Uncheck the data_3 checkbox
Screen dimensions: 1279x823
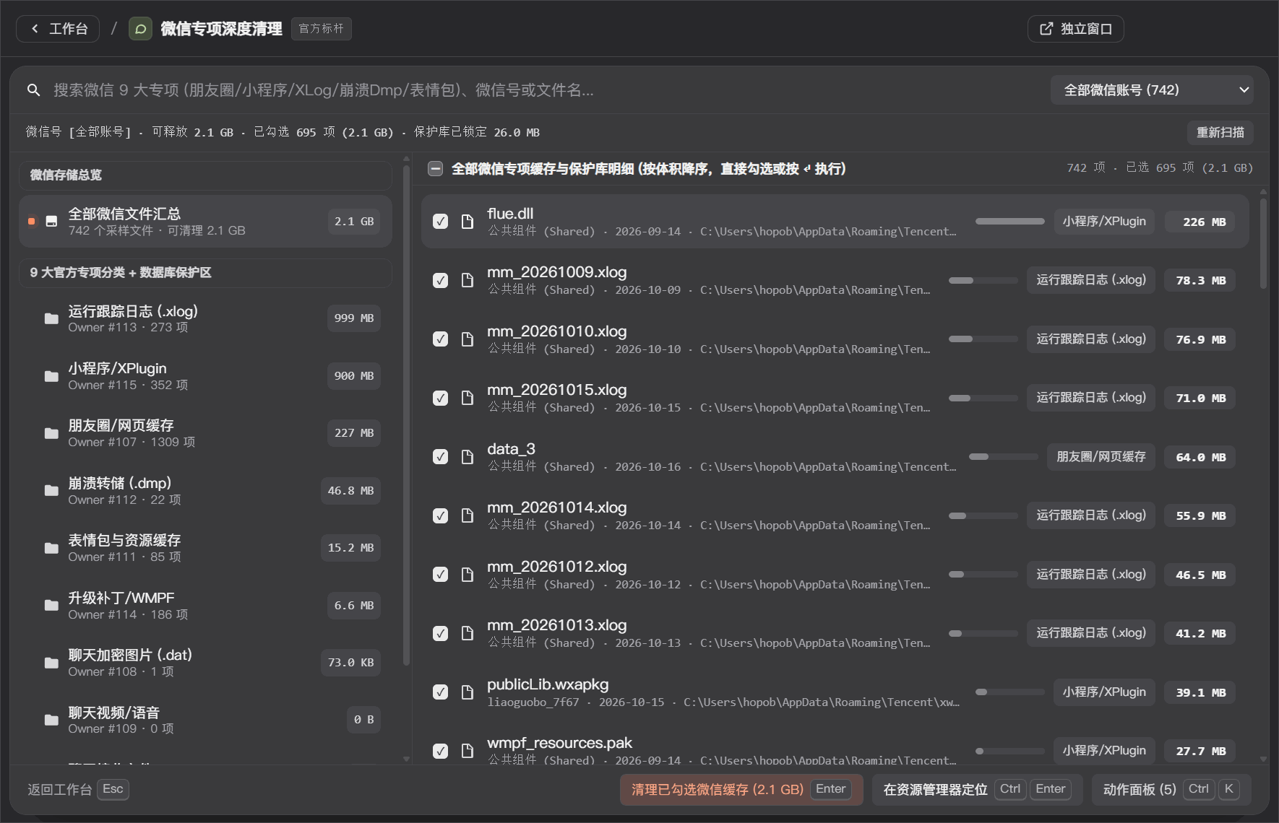pos(440,457)
